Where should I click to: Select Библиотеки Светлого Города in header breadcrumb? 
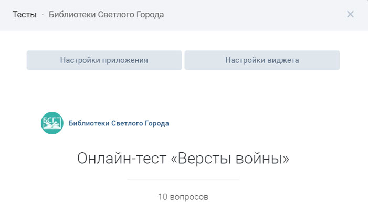[107, 15]
